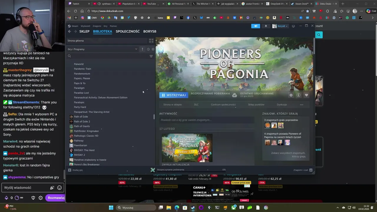Click the library sort arrow button

[x=142, y=49]
